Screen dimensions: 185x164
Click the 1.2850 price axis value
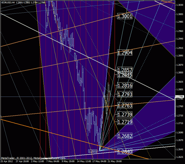click(x=180, y=72)
